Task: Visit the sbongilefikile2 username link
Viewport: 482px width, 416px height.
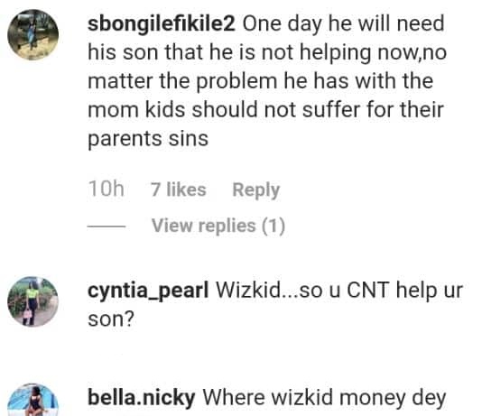Action: (162, 23)
